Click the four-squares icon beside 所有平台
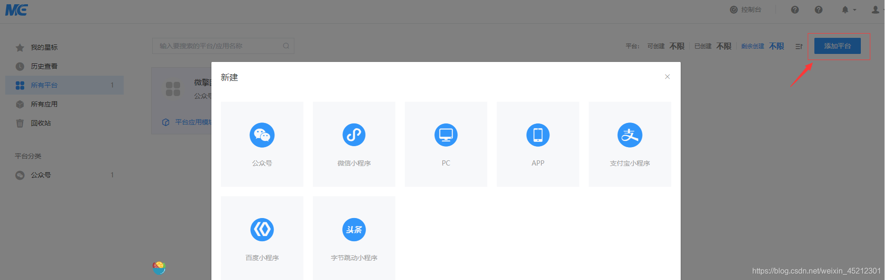 pyautogui.click(x=20, y=85)
